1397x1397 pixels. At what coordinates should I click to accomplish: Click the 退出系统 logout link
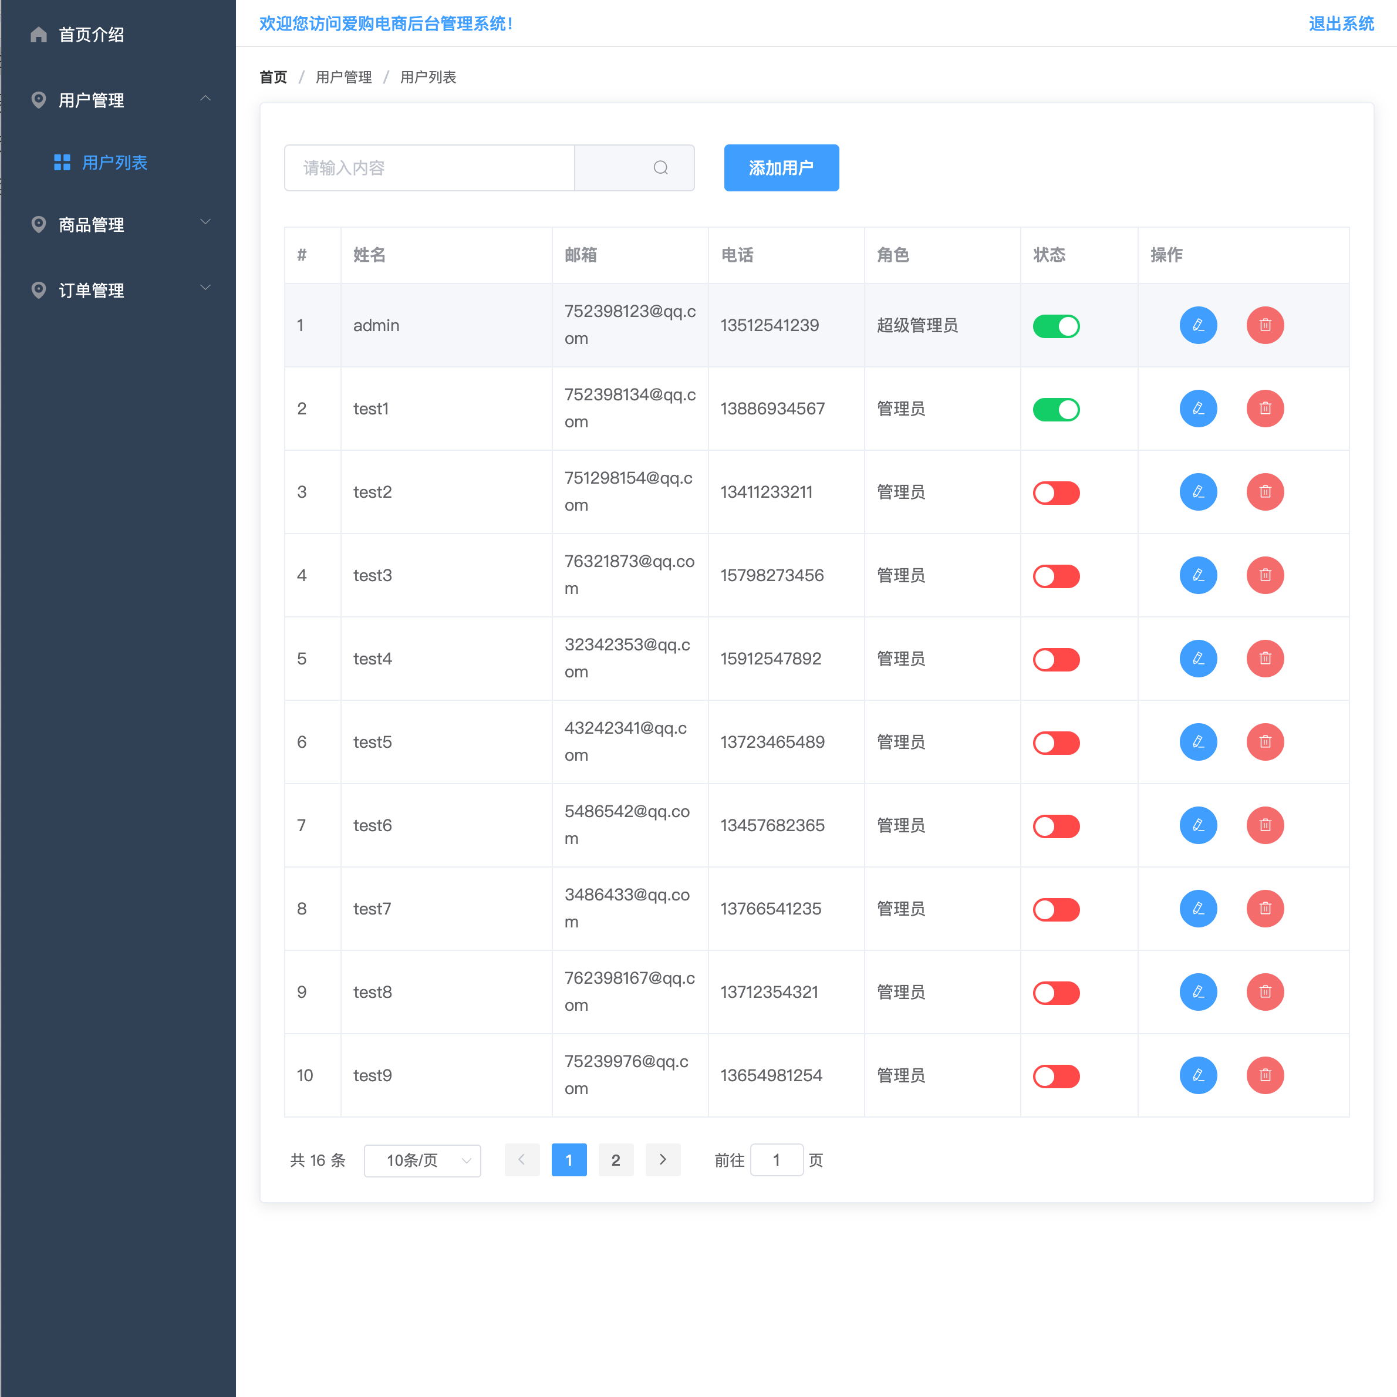pyautogui.click(x=1341, y=24)
